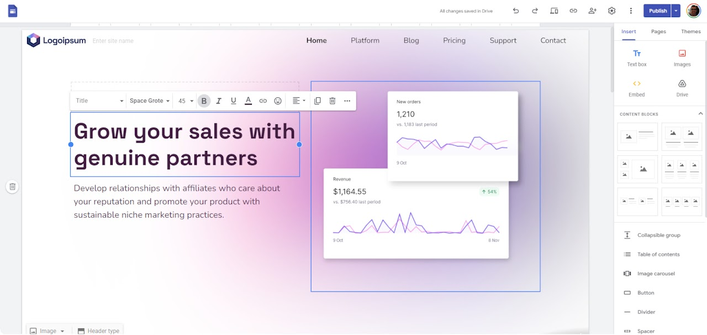Switch to the Themes tab
The width and height of the screenshot is (707, 335).
point(690,32)
